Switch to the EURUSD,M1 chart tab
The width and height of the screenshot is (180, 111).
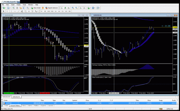[16, 97]
